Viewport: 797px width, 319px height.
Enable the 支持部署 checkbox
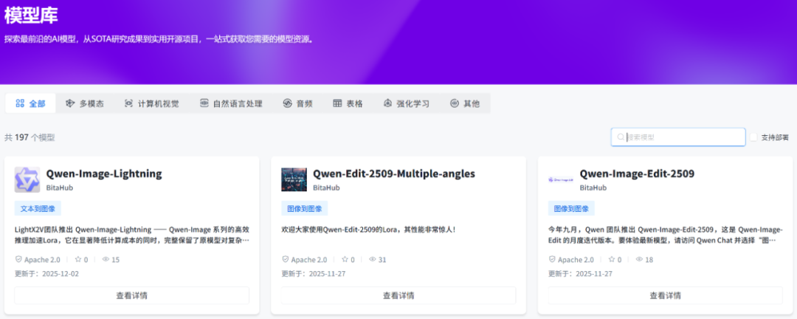click(x=753, y=137)
